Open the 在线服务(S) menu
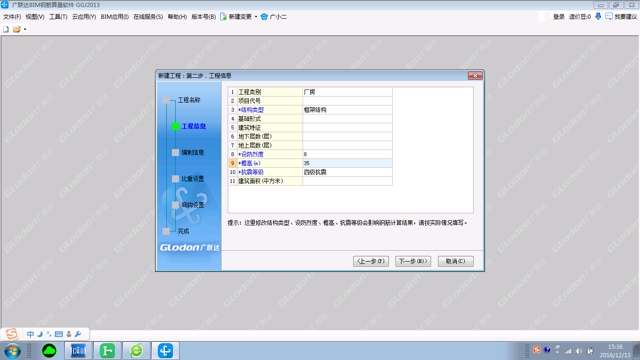 [148, 16]
